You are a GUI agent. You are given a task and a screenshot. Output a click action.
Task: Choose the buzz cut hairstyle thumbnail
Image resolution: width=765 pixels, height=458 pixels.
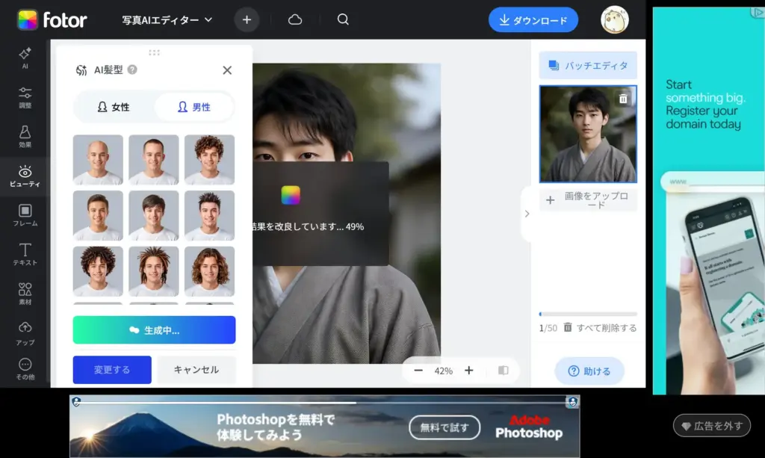(154, 159)
